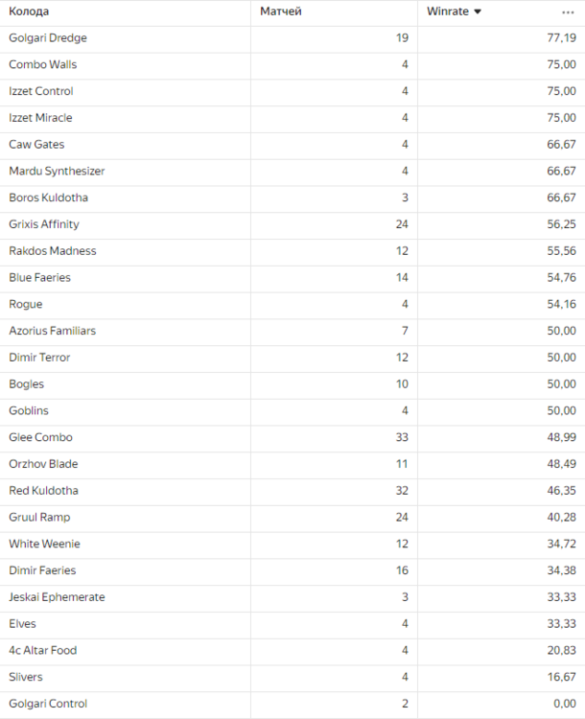Click the Red Kuldotha deck name
The height and width of the screenshot is (719, 585).
[x=43, y=491]
